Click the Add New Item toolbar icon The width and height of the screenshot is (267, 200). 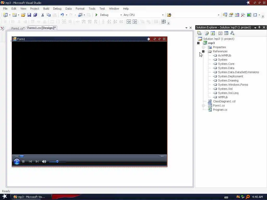(15, 15)
